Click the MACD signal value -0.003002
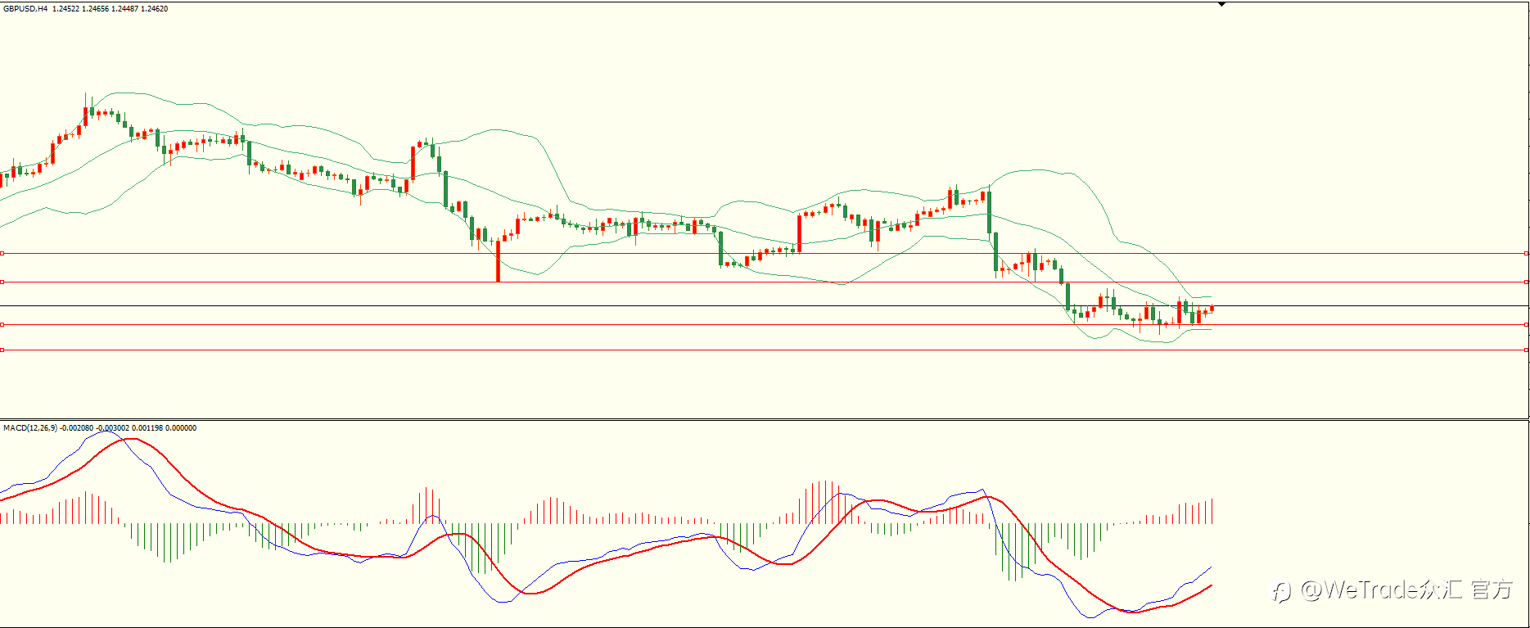 coord(113,428)
